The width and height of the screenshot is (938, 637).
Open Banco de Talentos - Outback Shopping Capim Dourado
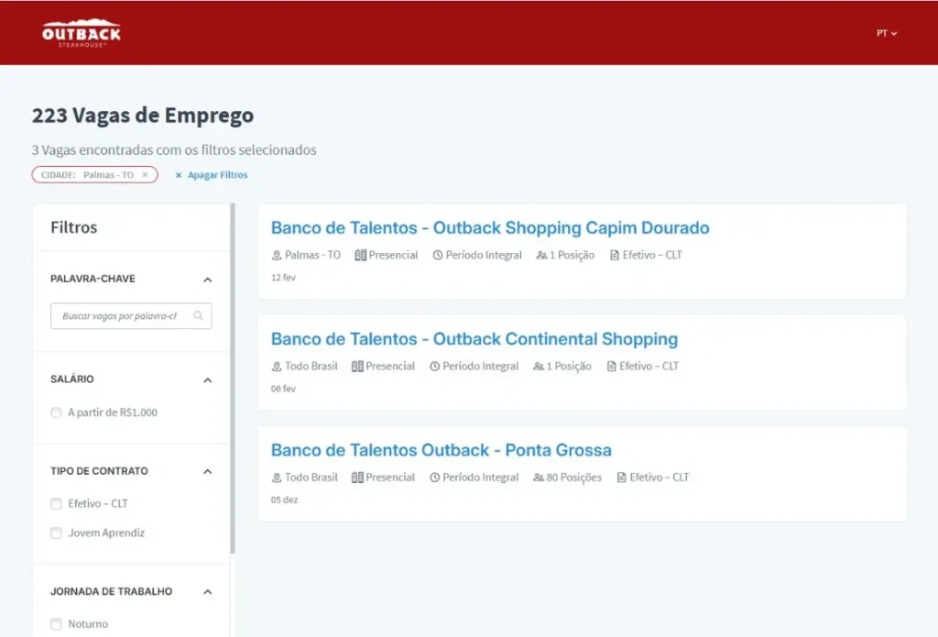tap(490, 228)
